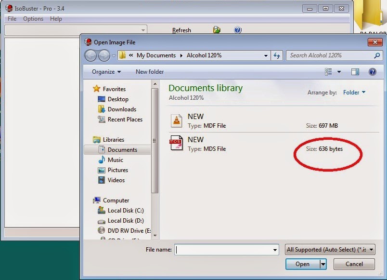Select the NEW MDF file VLC icon
The height and width of the screenshot is (280, 387).
177,120
